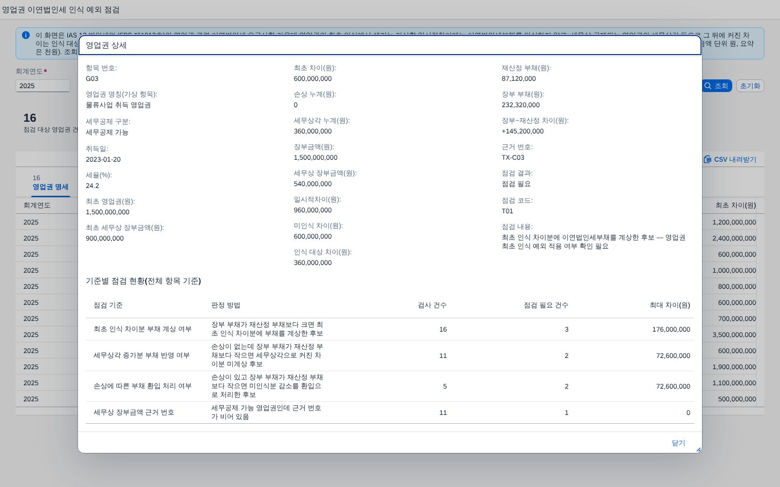This screenshot has height=487, width=780.
Task: Click the 영업권 상세 dialog title
Action: [x=106, y=45]
